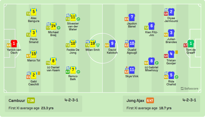Click the yellow card beside Gabi Caschili
The image size is (205, 117).
39,73
